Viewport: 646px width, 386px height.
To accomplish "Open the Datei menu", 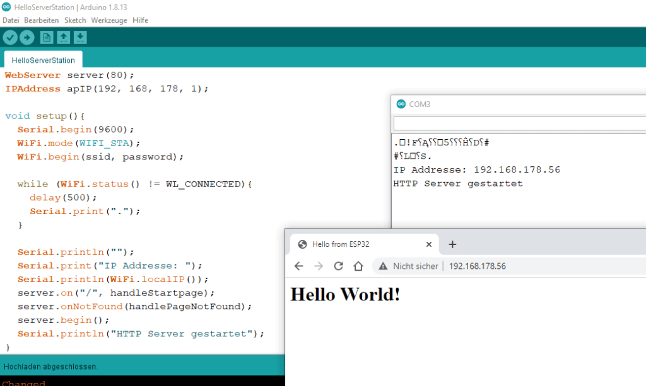I will [x=11, y=20].
